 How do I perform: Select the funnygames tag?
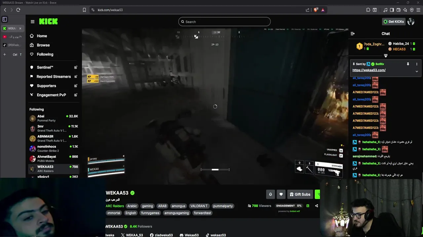click(150, 213)
